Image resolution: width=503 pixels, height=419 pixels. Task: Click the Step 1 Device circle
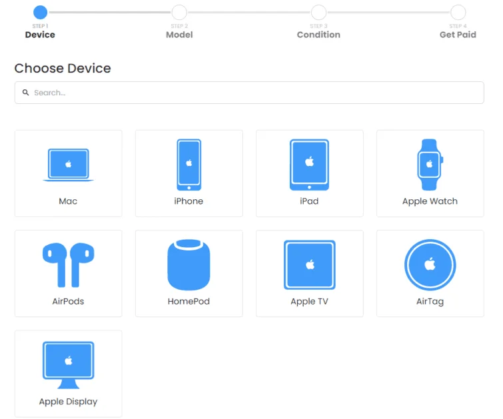point(40,12)
